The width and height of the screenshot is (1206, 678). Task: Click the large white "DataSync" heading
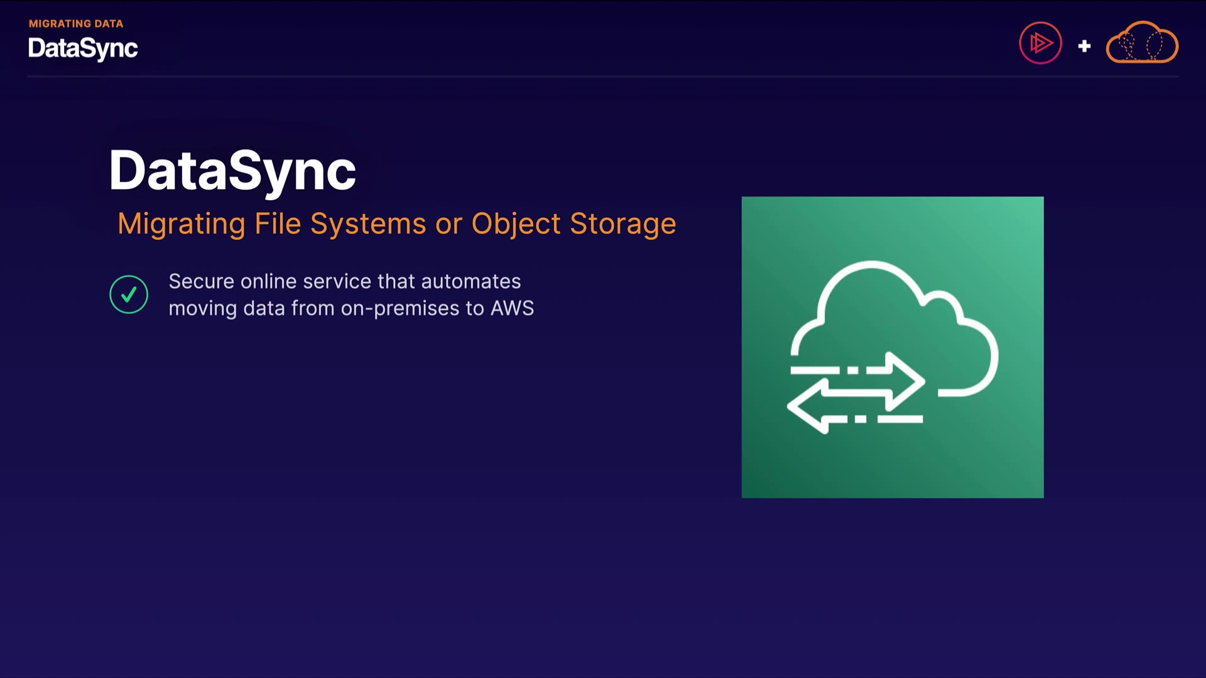click(x=232, y=171)
